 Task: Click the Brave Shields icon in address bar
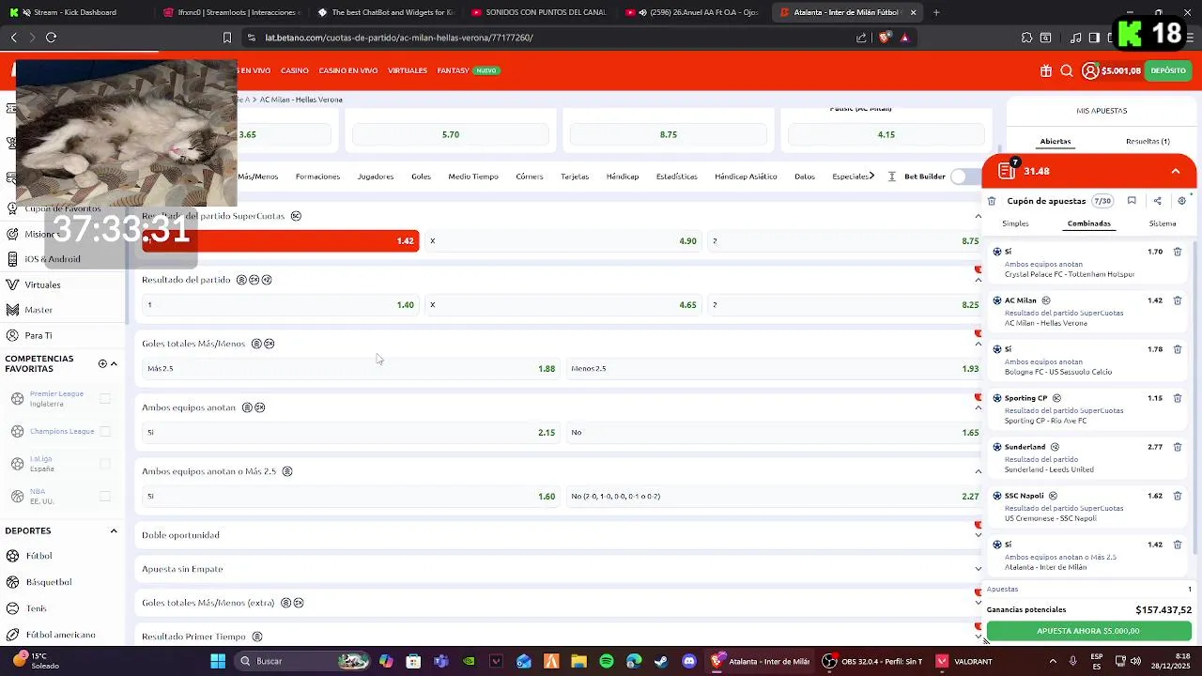(885, 38)
